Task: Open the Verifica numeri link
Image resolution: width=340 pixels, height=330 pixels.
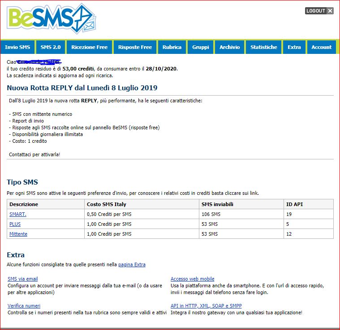Action: click(x=24, y=306)
